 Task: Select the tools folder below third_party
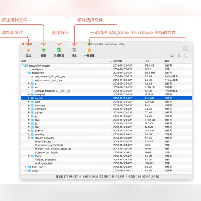point(106,170)
